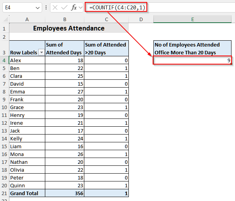Select column A header
Viewport: 235px width, 201px height.
click(x=27, y=20)
